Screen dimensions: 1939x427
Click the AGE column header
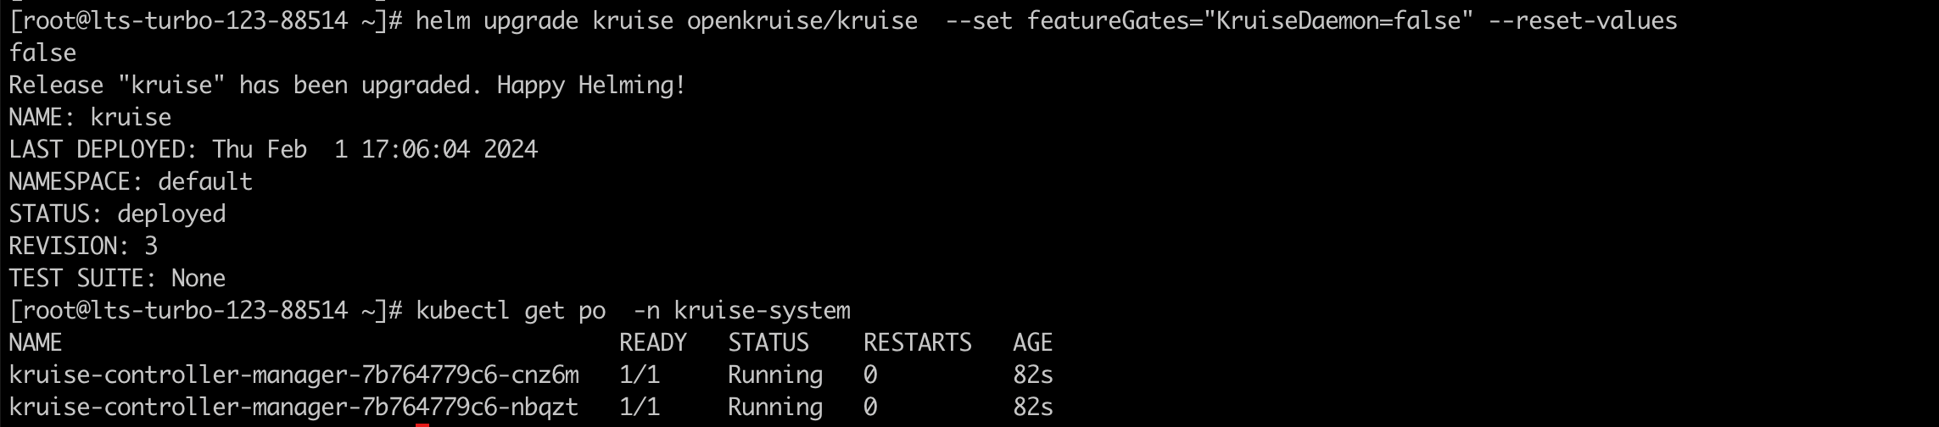coord(1032,342)
